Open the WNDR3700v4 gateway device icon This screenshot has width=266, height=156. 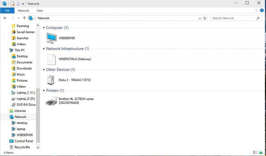click(51, 59)
